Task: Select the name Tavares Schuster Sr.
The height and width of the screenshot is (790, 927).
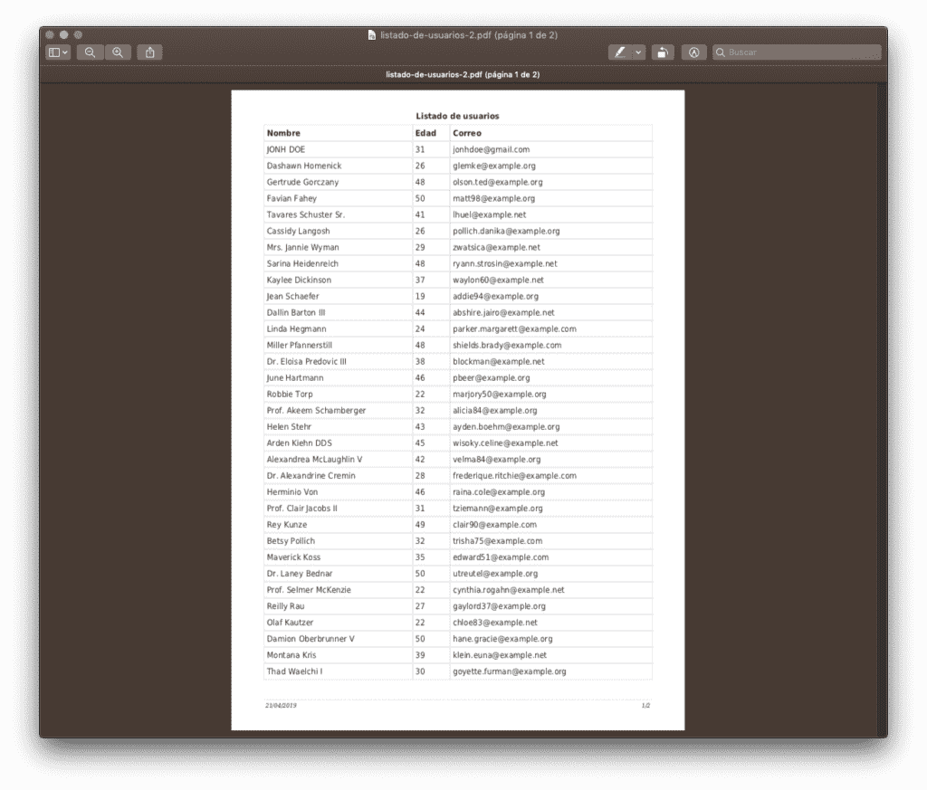Action: click(306, 214)
